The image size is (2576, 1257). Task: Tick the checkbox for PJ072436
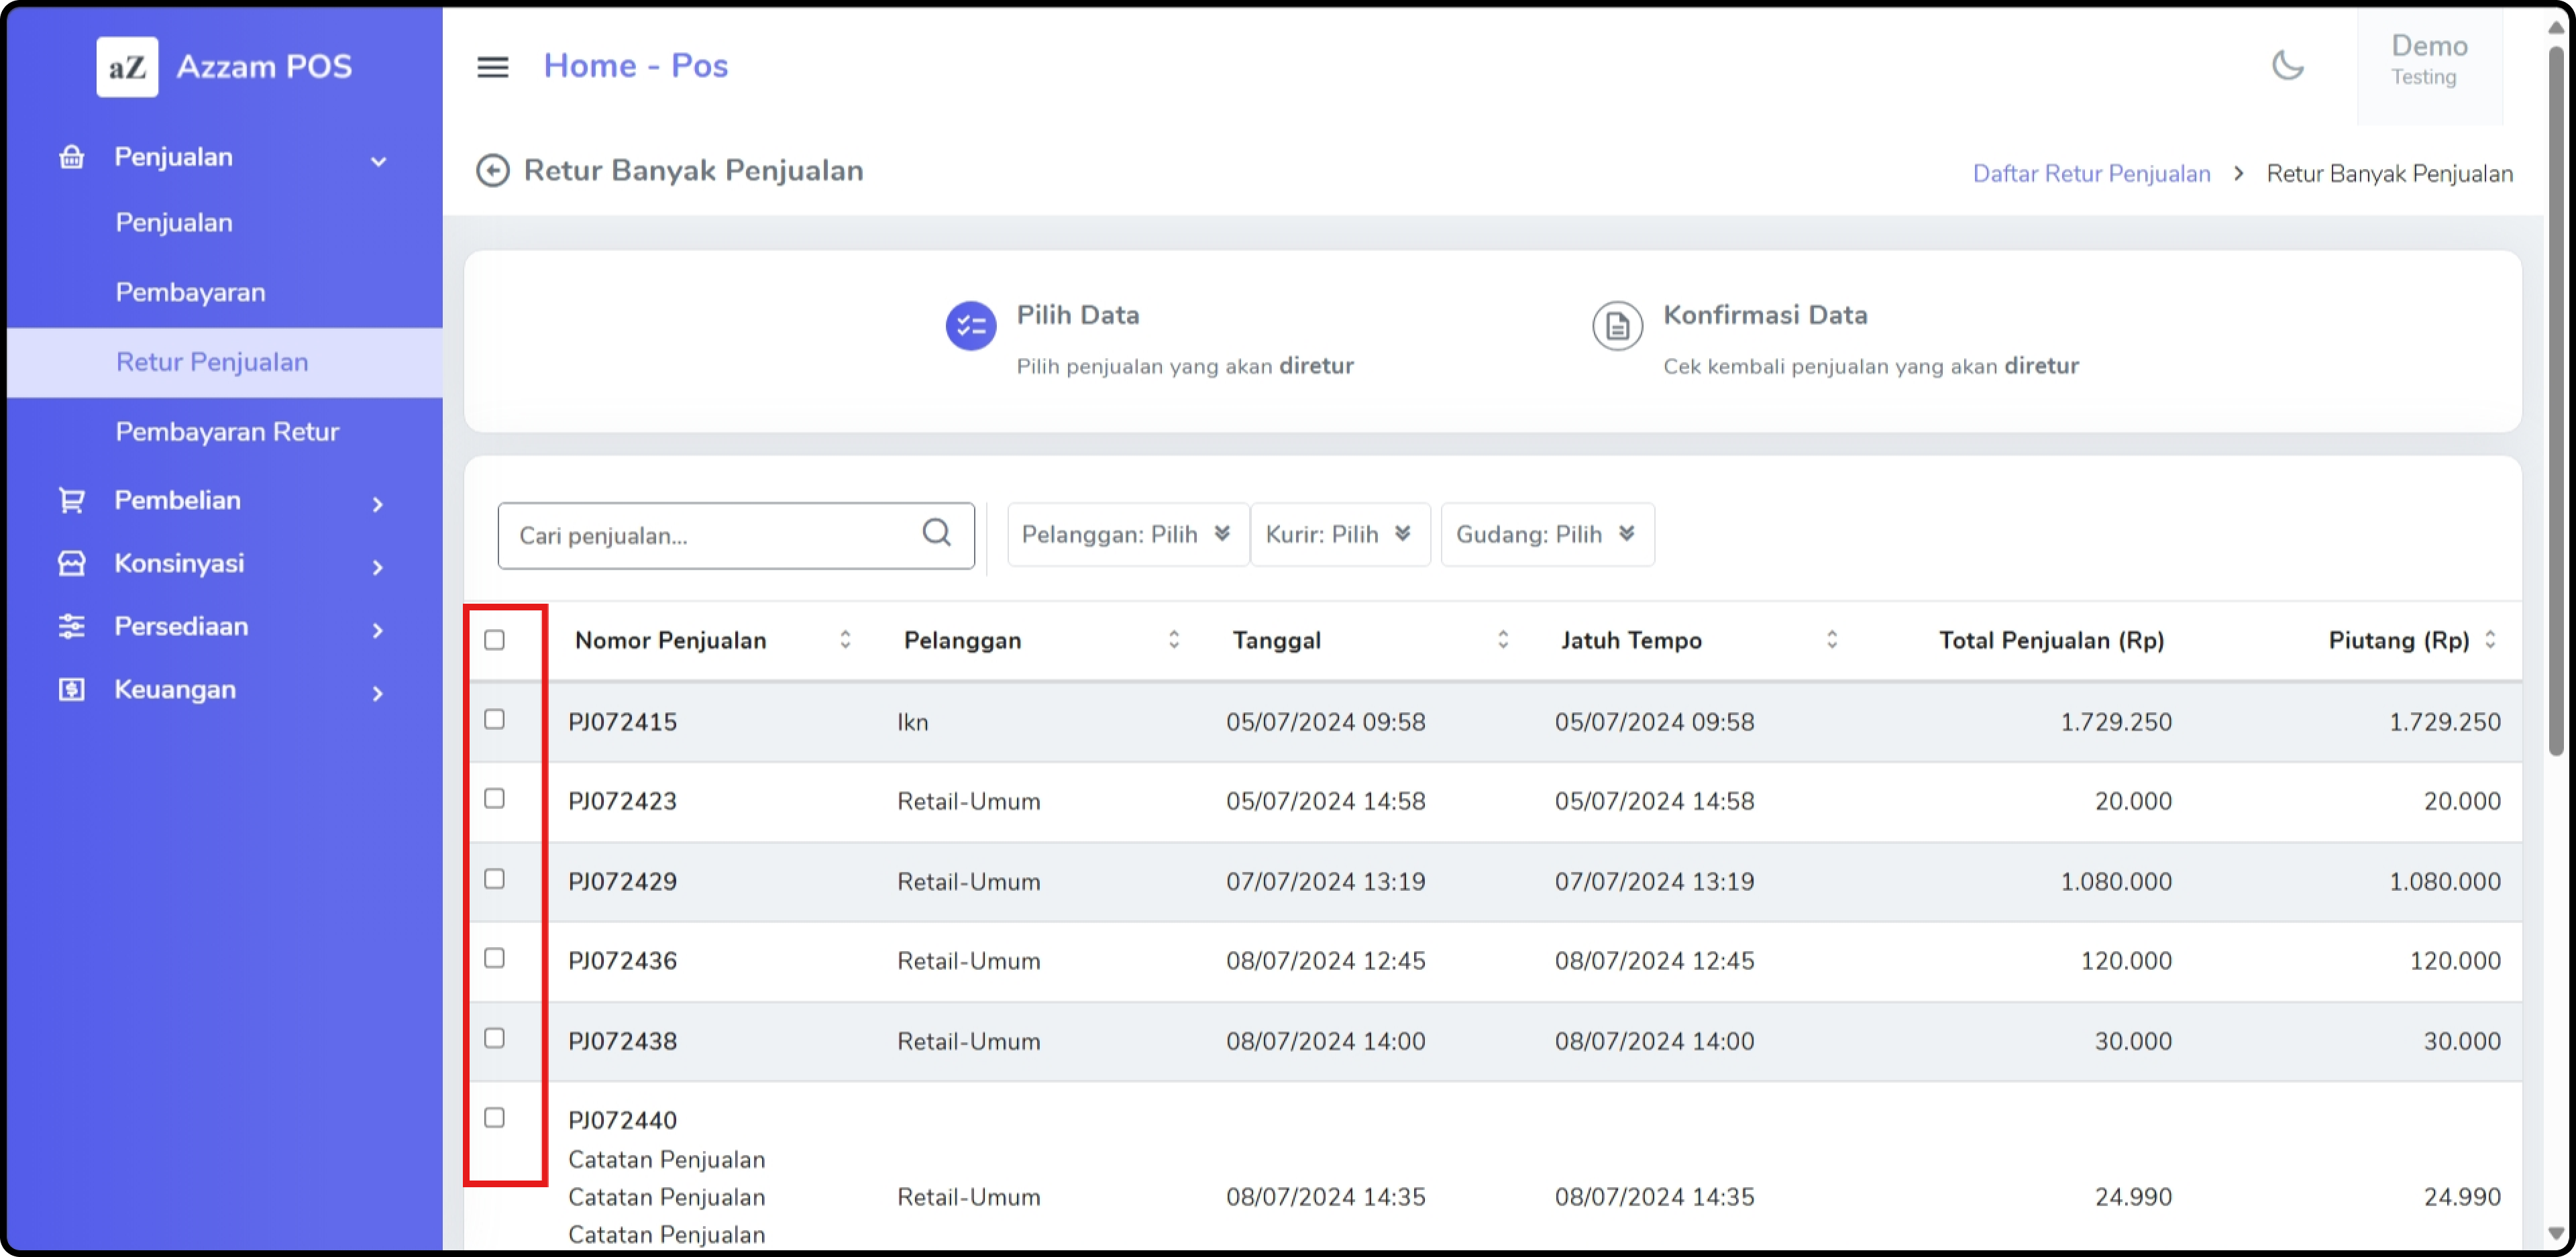click(494, 959)
